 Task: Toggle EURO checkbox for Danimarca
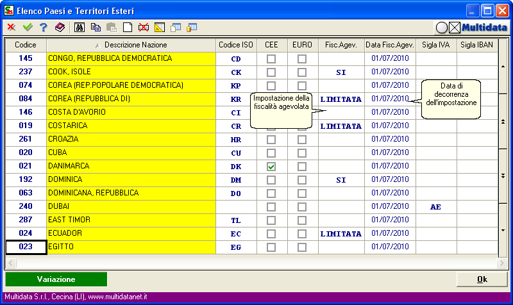[301, 167]
